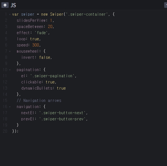Collapse mousewheel block fold on line 7
Screen dimensions: 167x166
(10, 52)
